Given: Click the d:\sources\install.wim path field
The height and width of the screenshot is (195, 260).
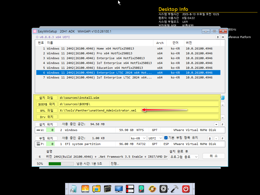Looking at the screenshot, I should (x=139, y=98).
